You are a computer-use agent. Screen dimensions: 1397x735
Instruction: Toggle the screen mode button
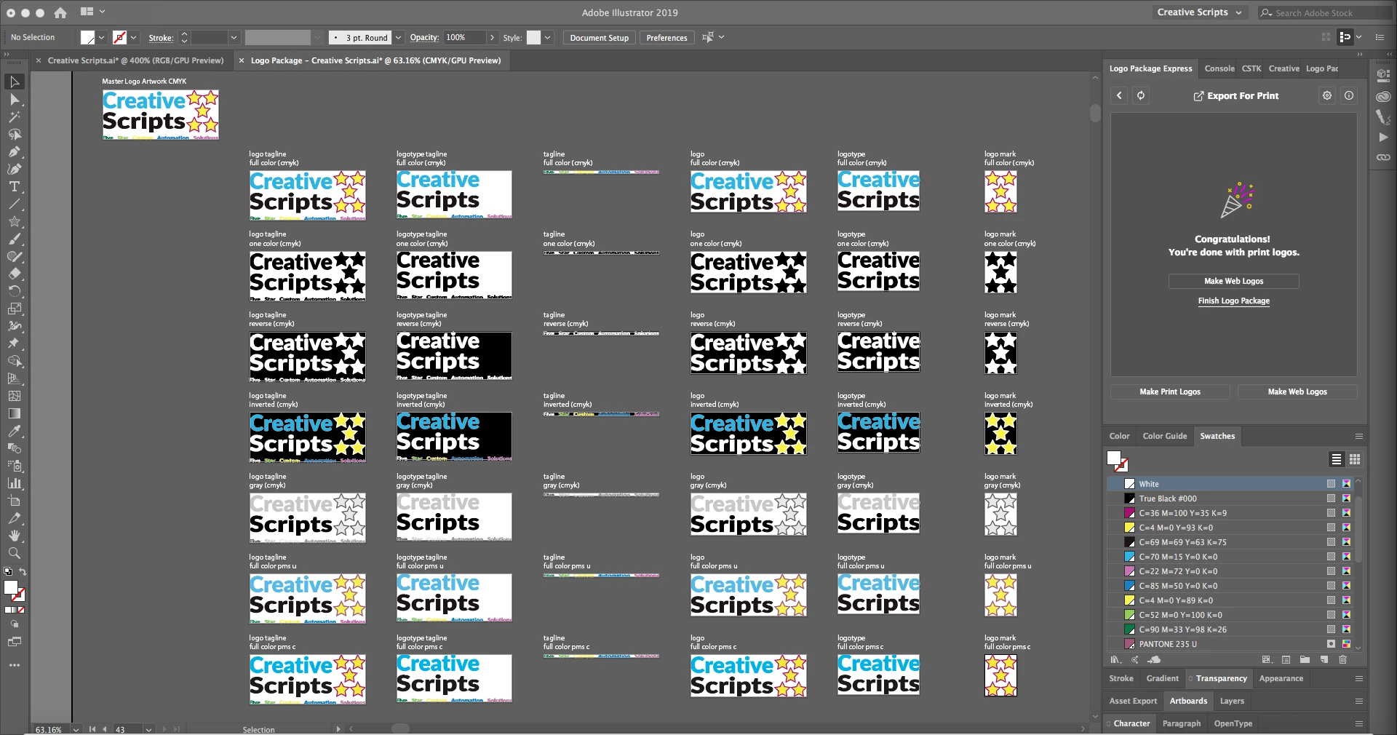click(x=15, y=642)
